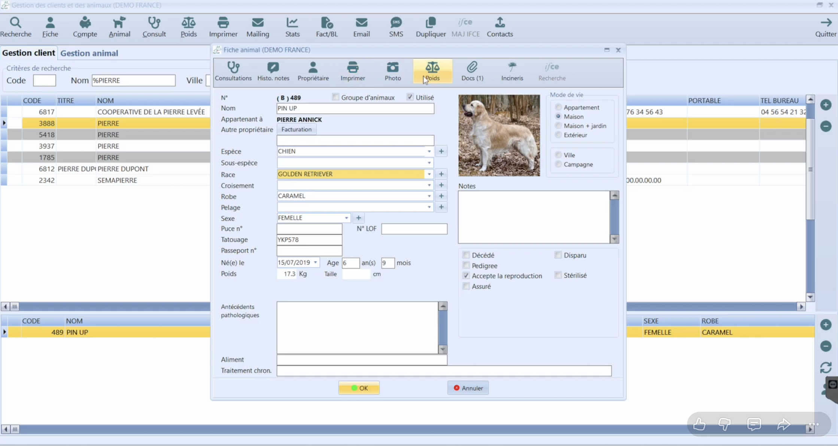
Task: Click the Facturation button
Action: click(296, 129)
